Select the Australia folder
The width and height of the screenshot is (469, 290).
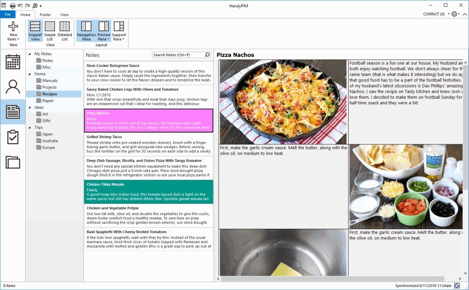[x=47, y=141]
